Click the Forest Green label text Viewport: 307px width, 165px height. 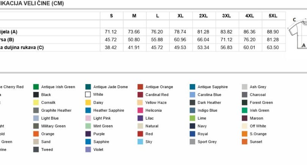261,103
